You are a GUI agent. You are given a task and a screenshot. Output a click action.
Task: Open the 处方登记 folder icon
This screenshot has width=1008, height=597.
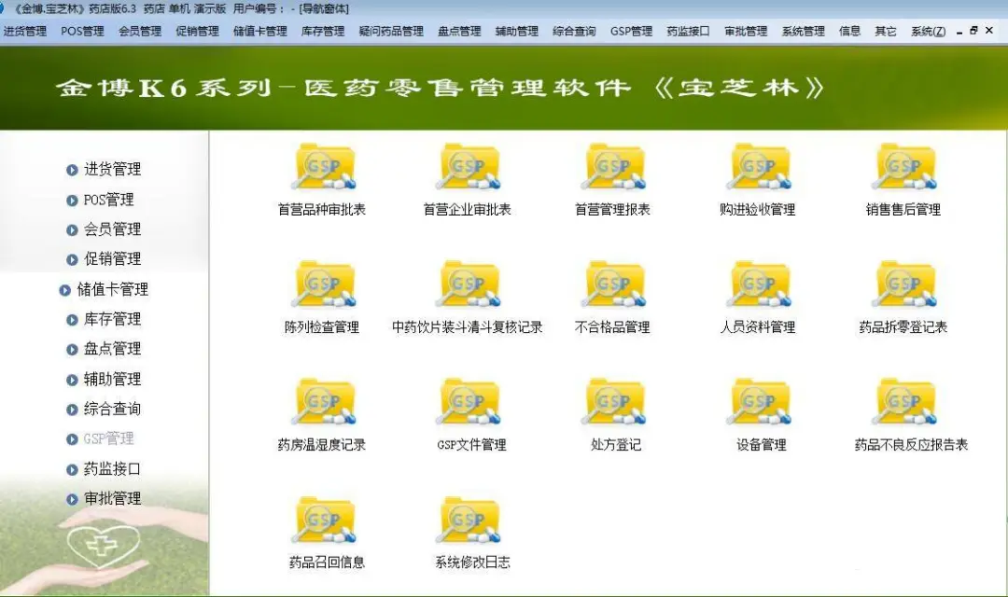[x=612, y=406]
